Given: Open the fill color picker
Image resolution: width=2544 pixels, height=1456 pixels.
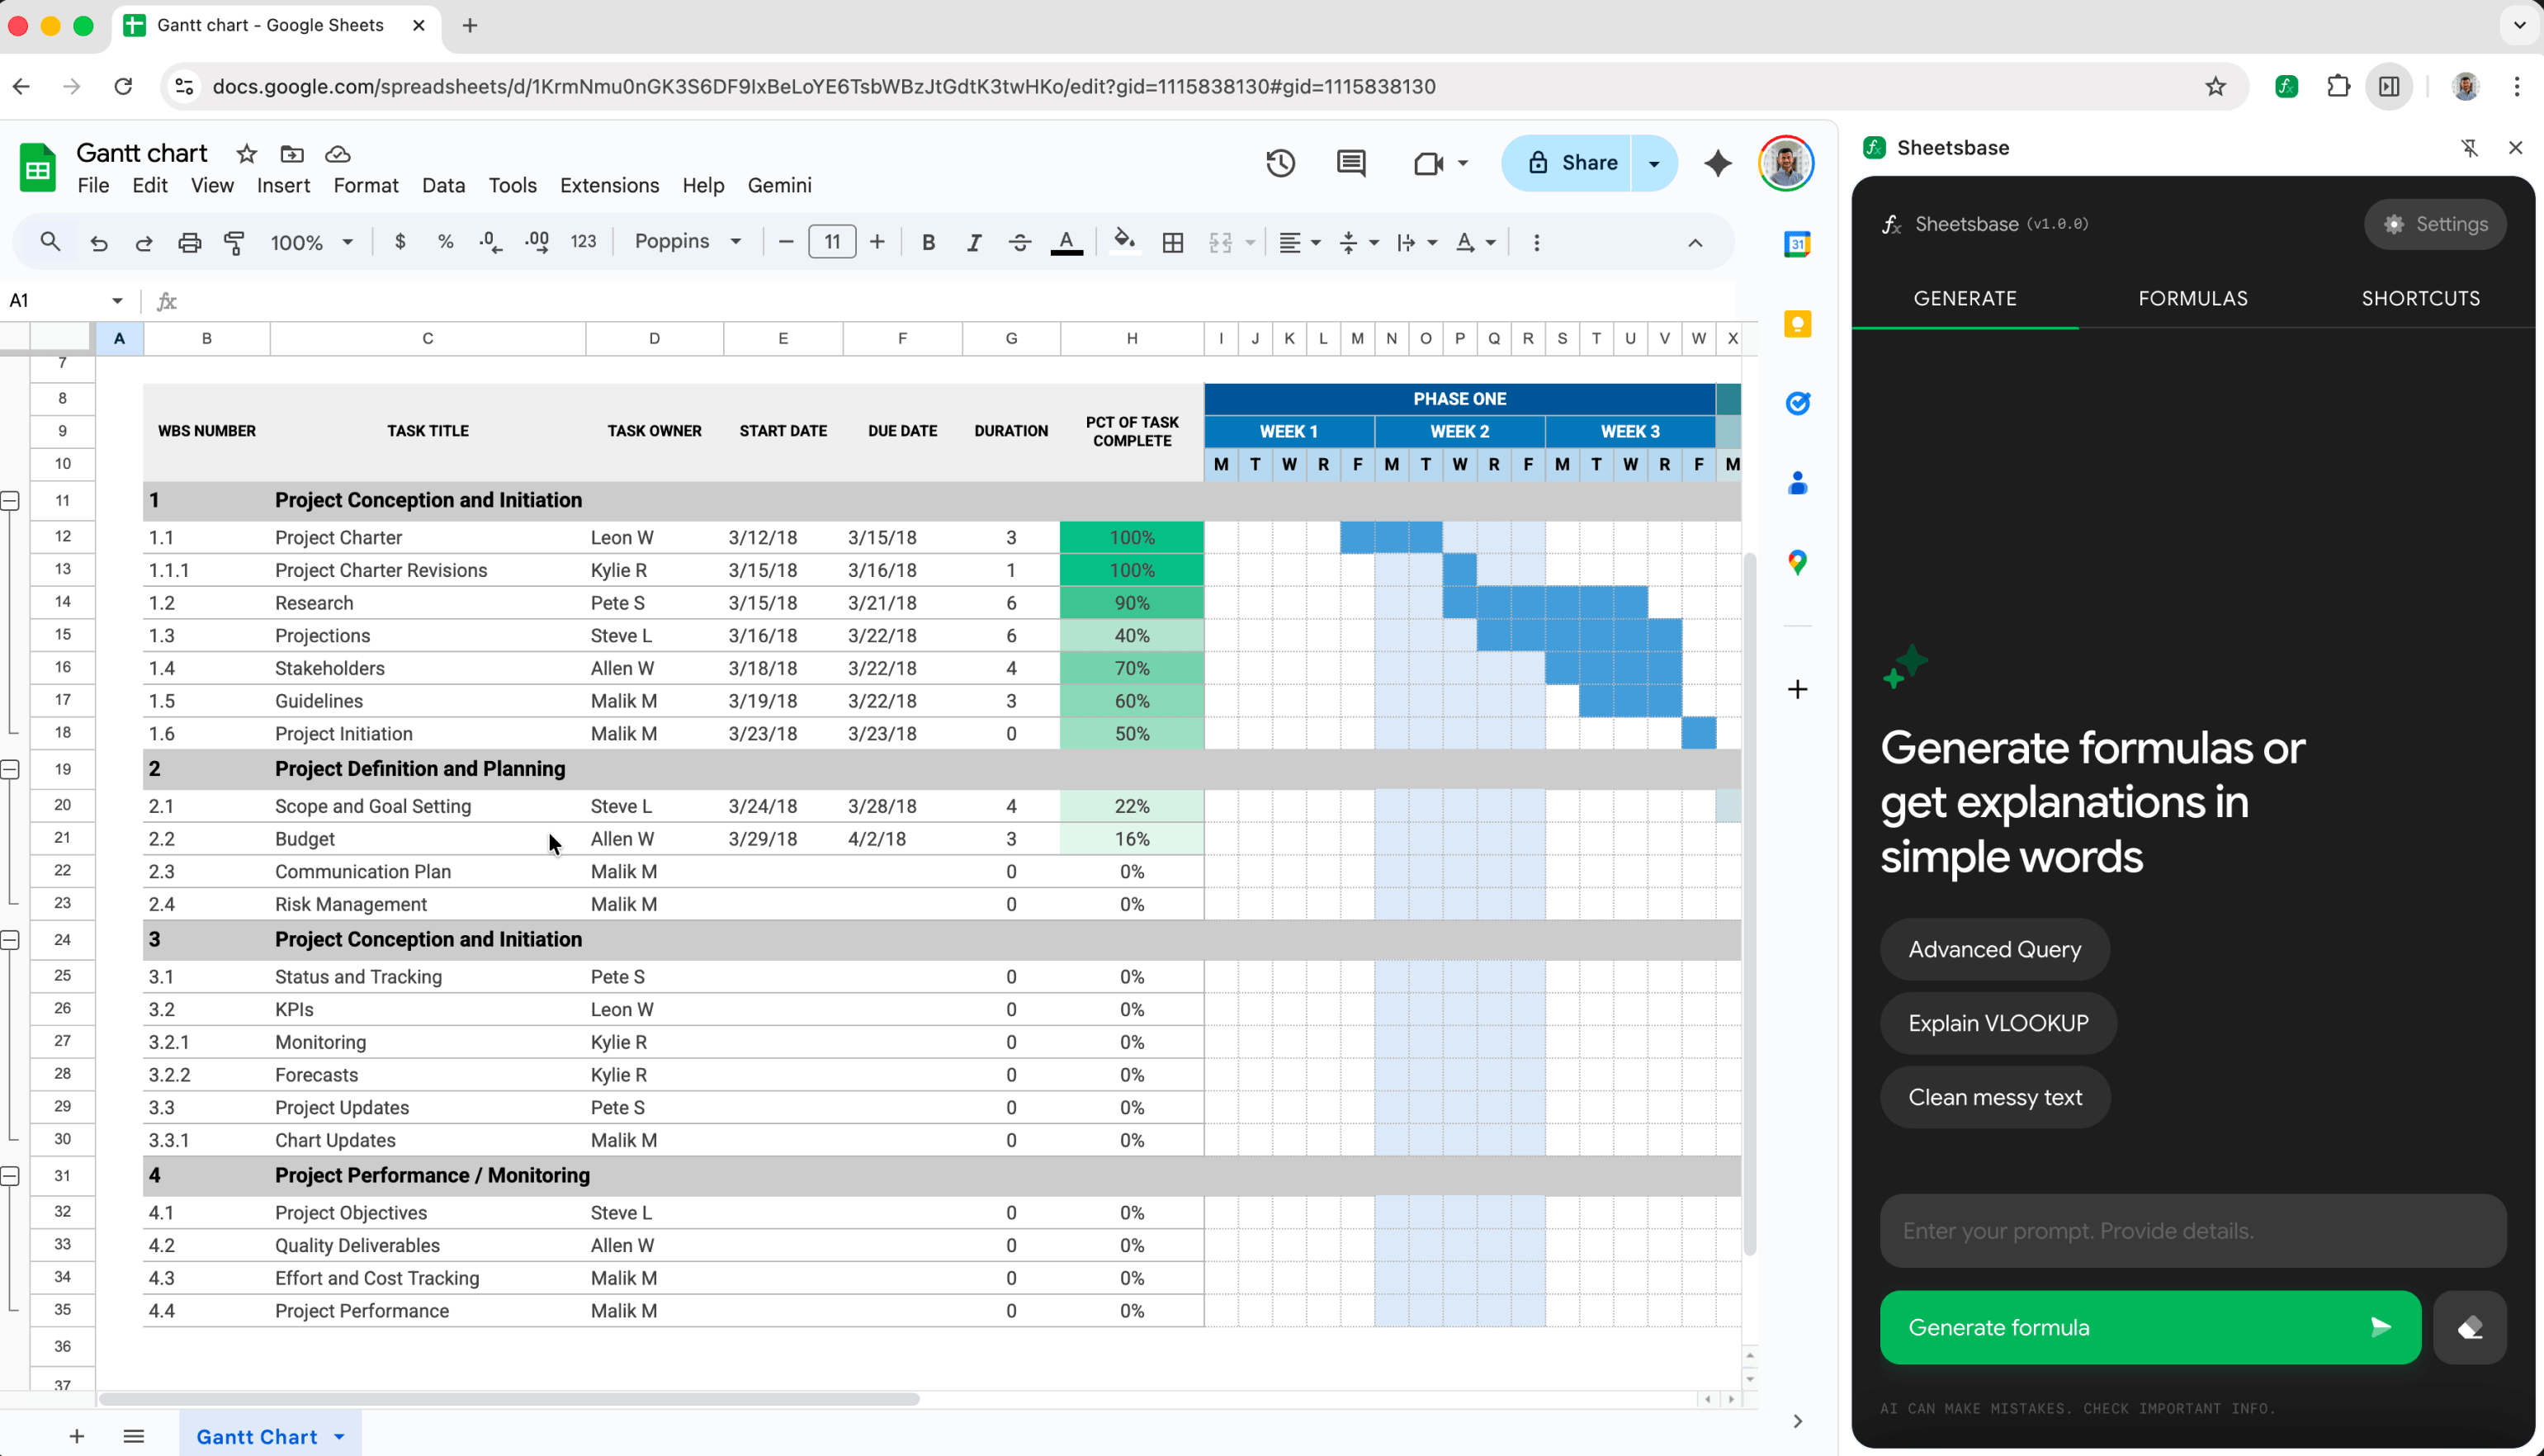Looking at the screenshot, I should 1124,241.
